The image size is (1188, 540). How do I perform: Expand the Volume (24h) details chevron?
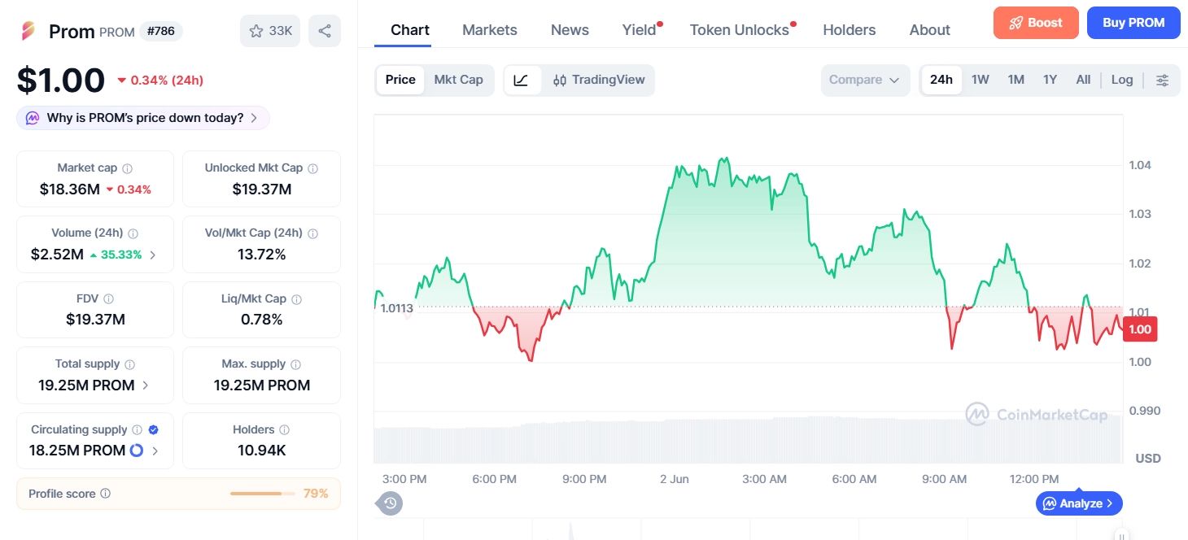tap(152, 255)
